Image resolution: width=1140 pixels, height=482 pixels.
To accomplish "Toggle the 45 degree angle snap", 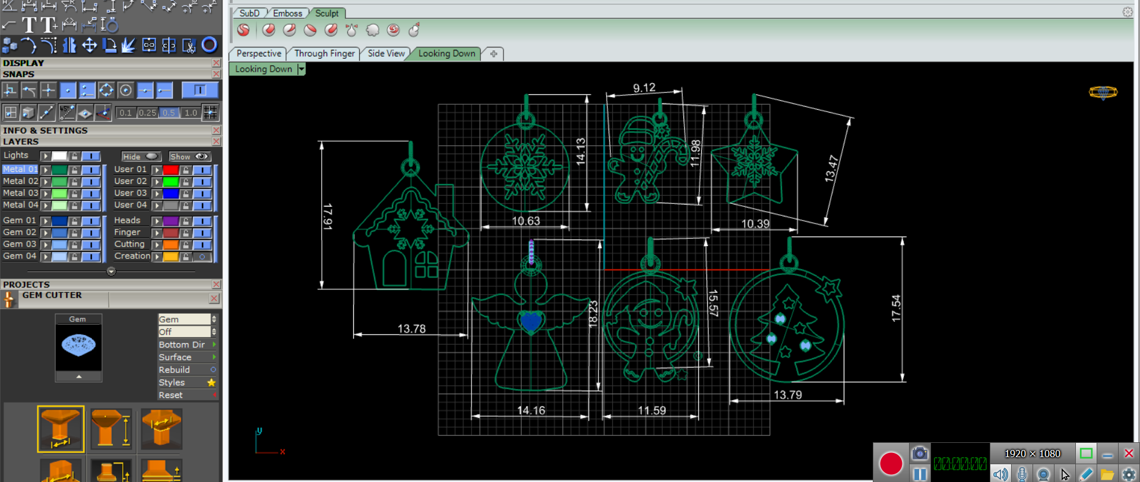I will pyautogui.click(x=66, y=112).
